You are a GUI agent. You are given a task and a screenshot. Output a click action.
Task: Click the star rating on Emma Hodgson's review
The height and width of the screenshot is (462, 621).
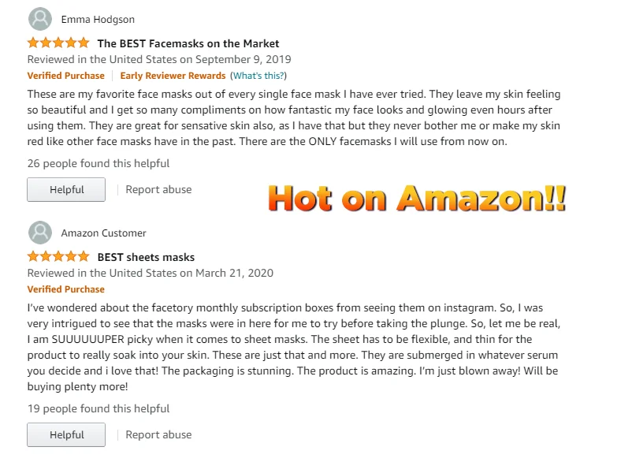[58, 43]
